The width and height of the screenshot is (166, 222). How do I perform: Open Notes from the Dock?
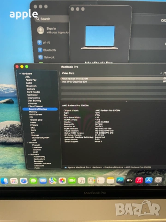click(x=110, y=180)
